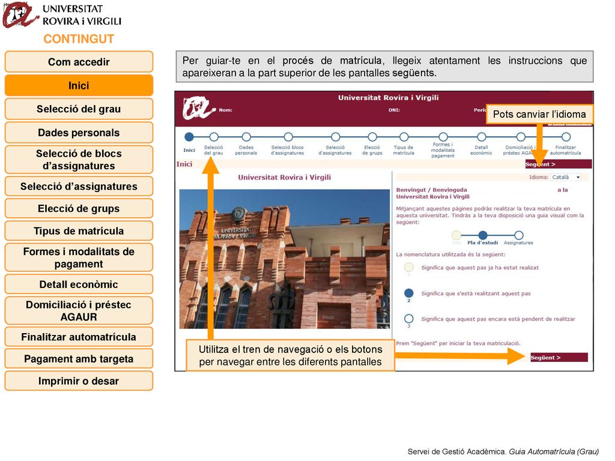615x461 pixels.
Task: Click 'Significa que aquest pas ja ha estat realitzat'
Action: click(x=480, y=268)
